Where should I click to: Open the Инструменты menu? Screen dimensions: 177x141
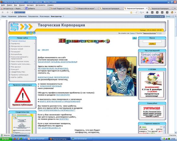coord(40,5)
